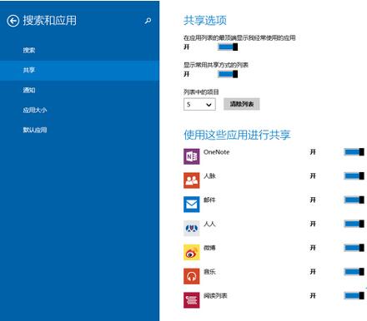Click the 阅读列表 reading list icon
This screenshot has width=367, height=321.
(191, 300)
